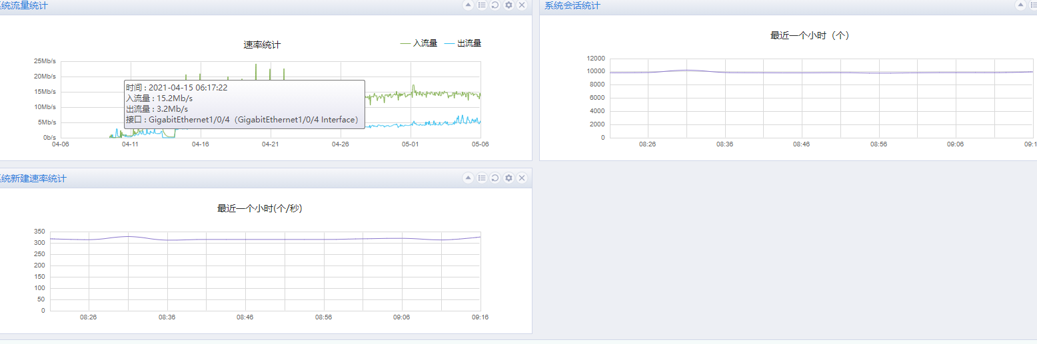Click the 08:56 label in session chart
The width and height of the screenshot is (1037, 344).
click(x=878, y=144)
